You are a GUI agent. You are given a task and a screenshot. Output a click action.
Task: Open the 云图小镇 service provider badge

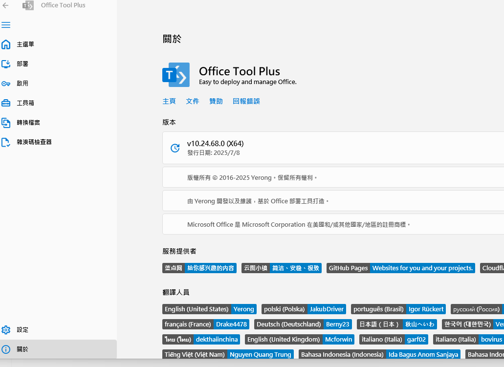(281, 268)
